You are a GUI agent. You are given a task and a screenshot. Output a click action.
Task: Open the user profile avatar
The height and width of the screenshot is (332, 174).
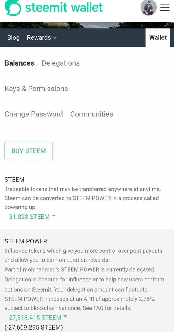pyautogui.click(x=148, y=8)
